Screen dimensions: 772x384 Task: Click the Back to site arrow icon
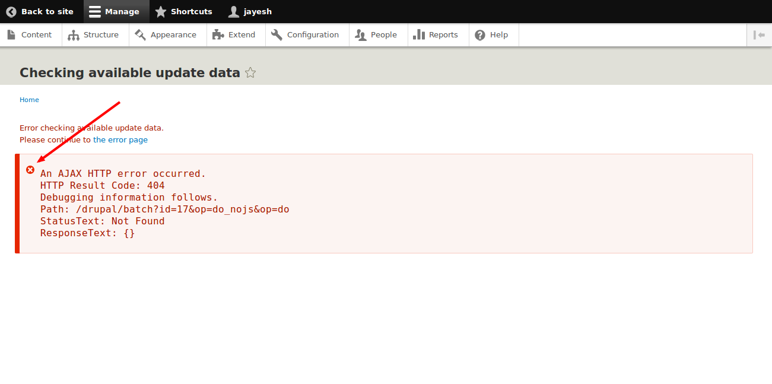click(x=11, y=11)
